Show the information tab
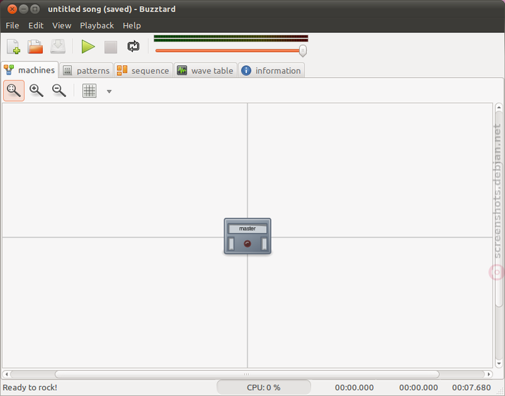 point(271,71)
